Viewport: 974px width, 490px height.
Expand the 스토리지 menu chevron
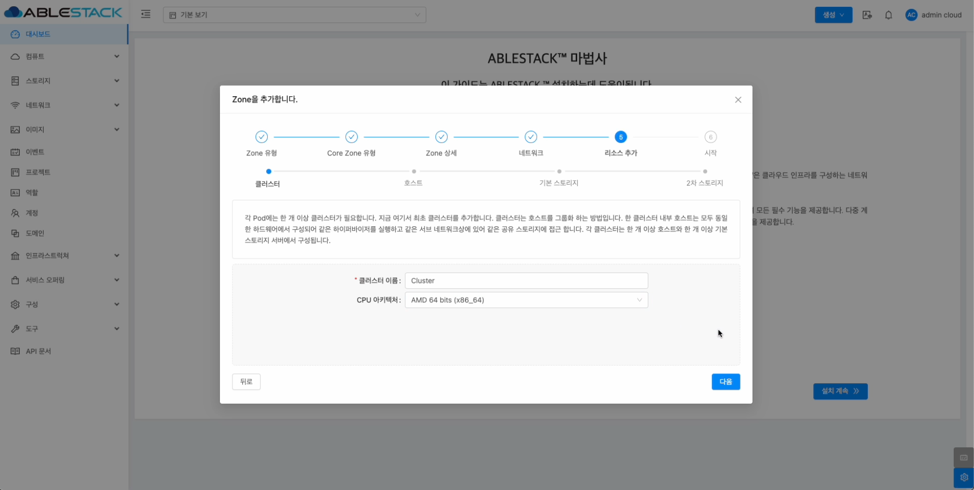pos(116,81)
